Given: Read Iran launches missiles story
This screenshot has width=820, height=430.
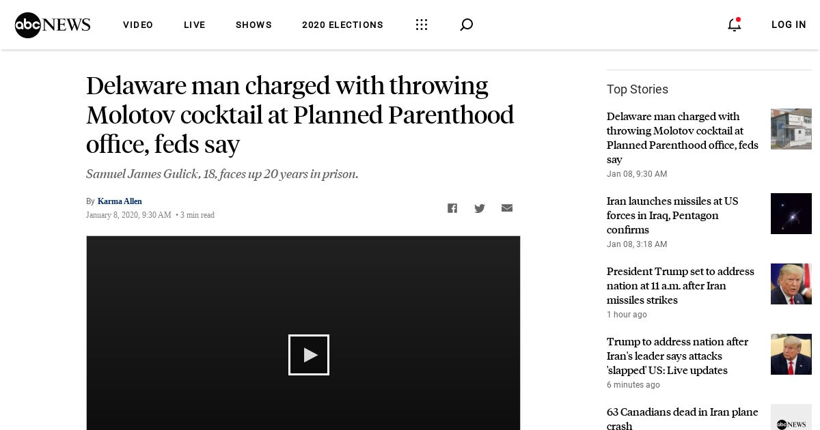Looking at the screenshot, I should click(x=672, y=216).
